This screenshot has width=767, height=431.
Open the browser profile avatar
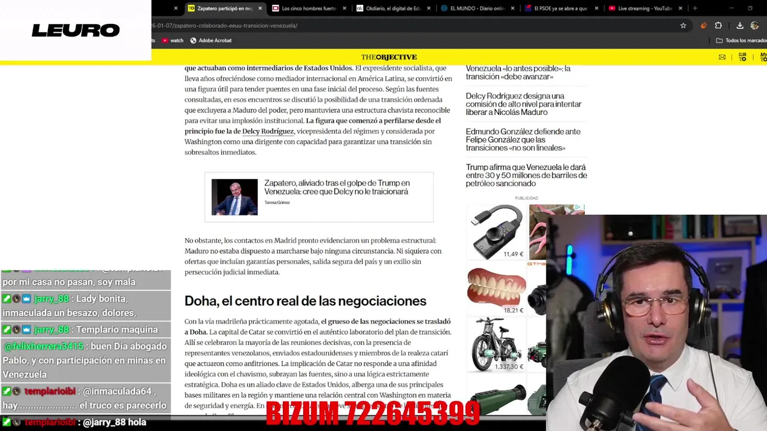point(754,26)
